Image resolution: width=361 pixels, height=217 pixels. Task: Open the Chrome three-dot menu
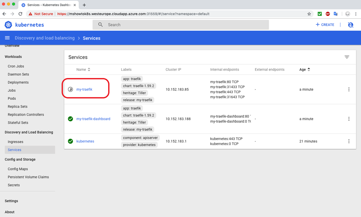[356, 14]
